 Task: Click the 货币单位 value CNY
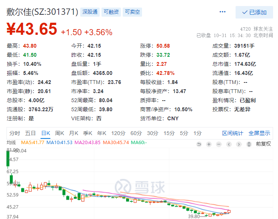(173, 118)
